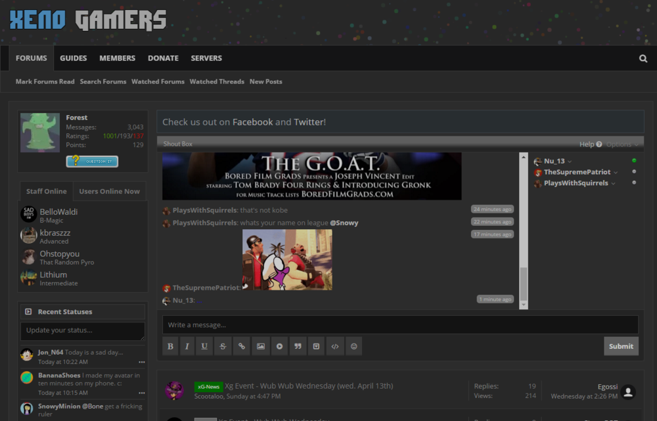This screenshot has width=657, height=421.
Task: Expand the shoutbox Options dropdown
Action: tap(622, 144)
